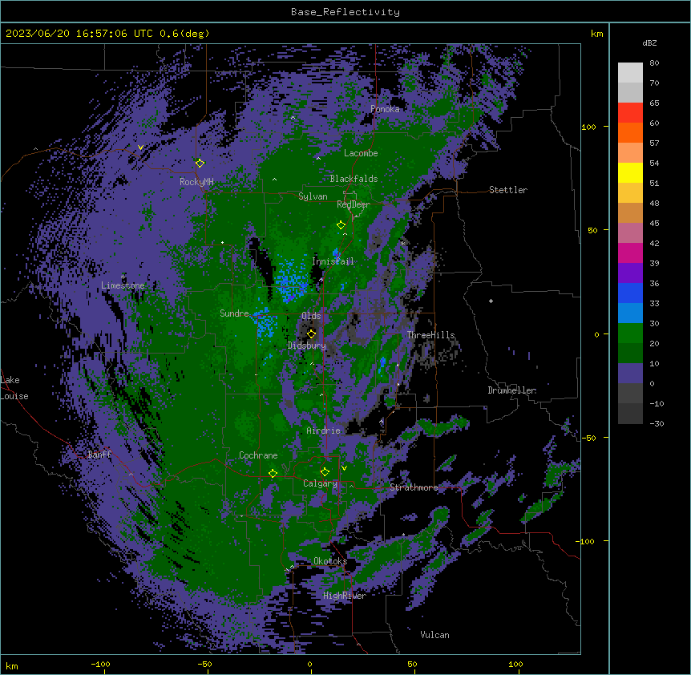691x675 pixels.
Task: Click the white plus marker north of Drumheller
Action: coord(491,301)
